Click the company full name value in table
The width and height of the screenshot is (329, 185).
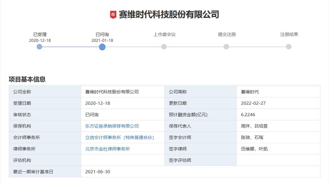click(x=112, y=92)
